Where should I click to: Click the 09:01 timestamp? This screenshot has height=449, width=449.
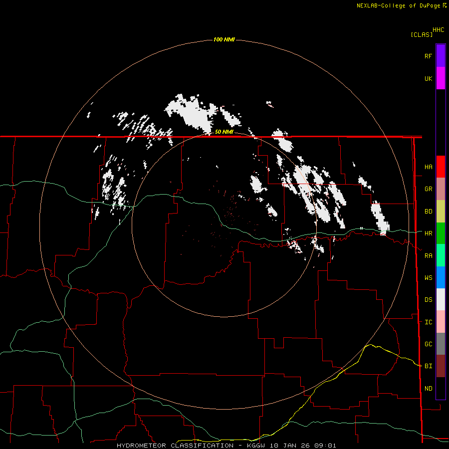(x=325, y=446)
